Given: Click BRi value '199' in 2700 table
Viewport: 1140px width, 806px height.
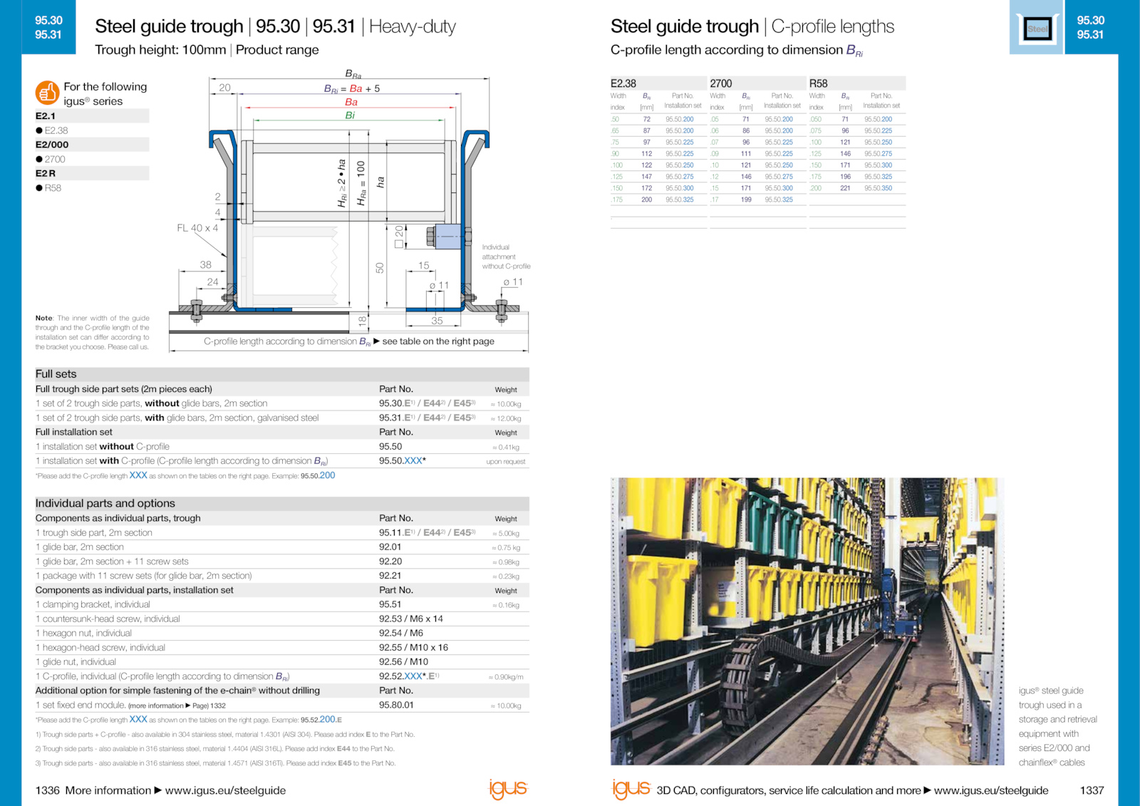Looking at the screenshot, I should [746, 200].
